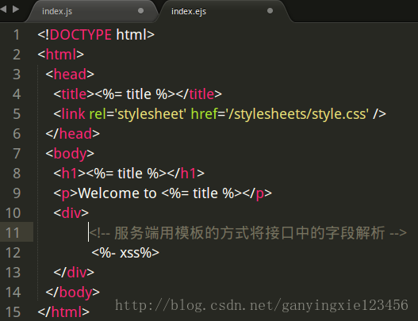
Task: Click the closing div tag
Action: (74, 273)
